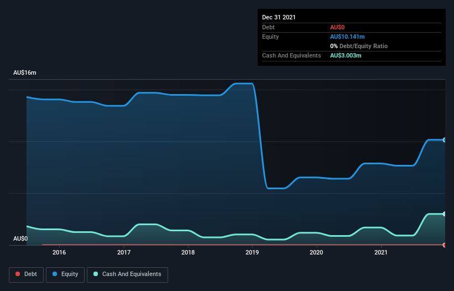
Task: Click the Dec 31 2021 tooltip date
Action: 279,17
